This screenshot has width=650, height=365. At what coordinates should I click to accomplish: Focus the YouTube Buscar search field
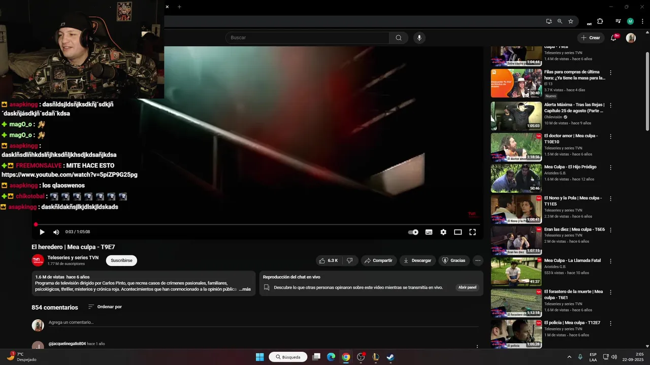pyautogui.click(x=307, y=38)
